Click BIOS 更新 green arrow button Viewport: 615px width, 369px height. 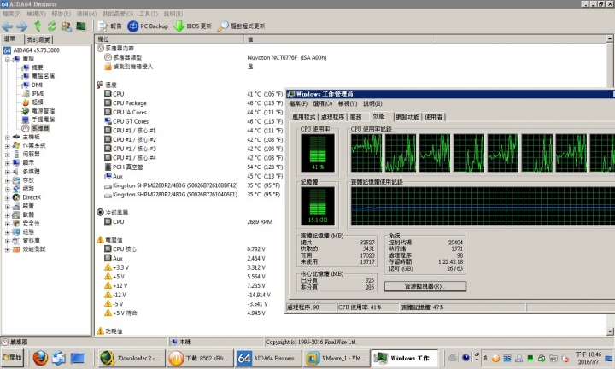(192, 26)
